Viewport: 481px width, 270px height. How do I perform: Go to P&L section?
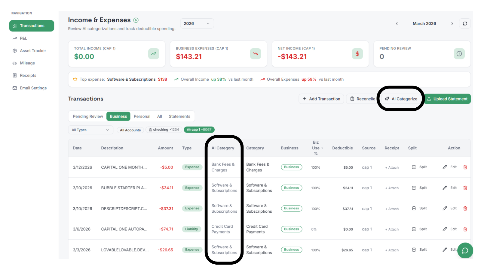32,38
